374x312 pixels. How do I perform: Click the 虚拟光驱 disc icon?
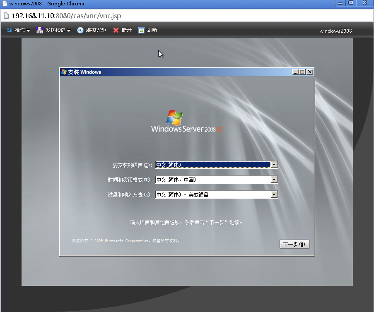tap(80, 30)
